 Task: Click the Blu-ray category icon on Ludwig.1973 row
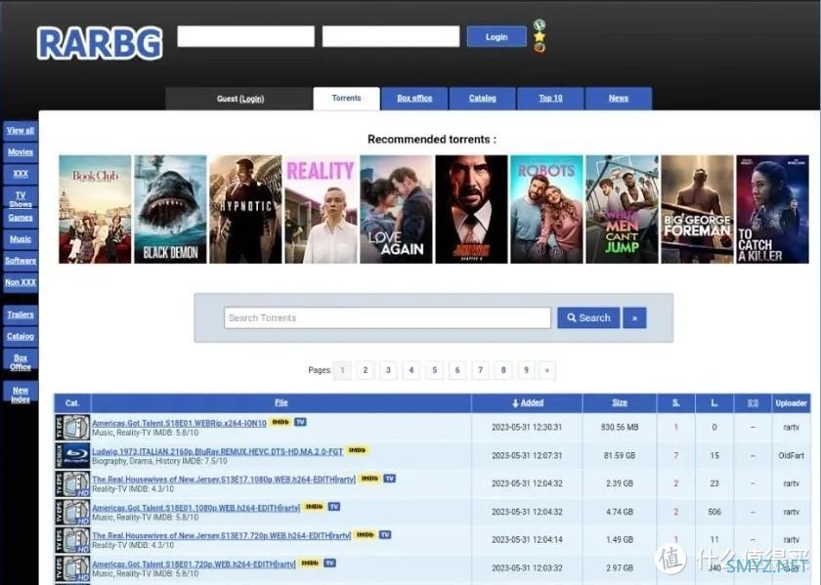click(72, 455)
